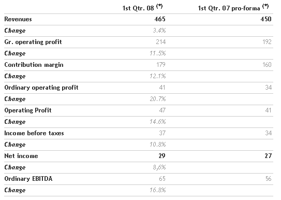Click the 12.1% contribution margin change

[158, 76]
